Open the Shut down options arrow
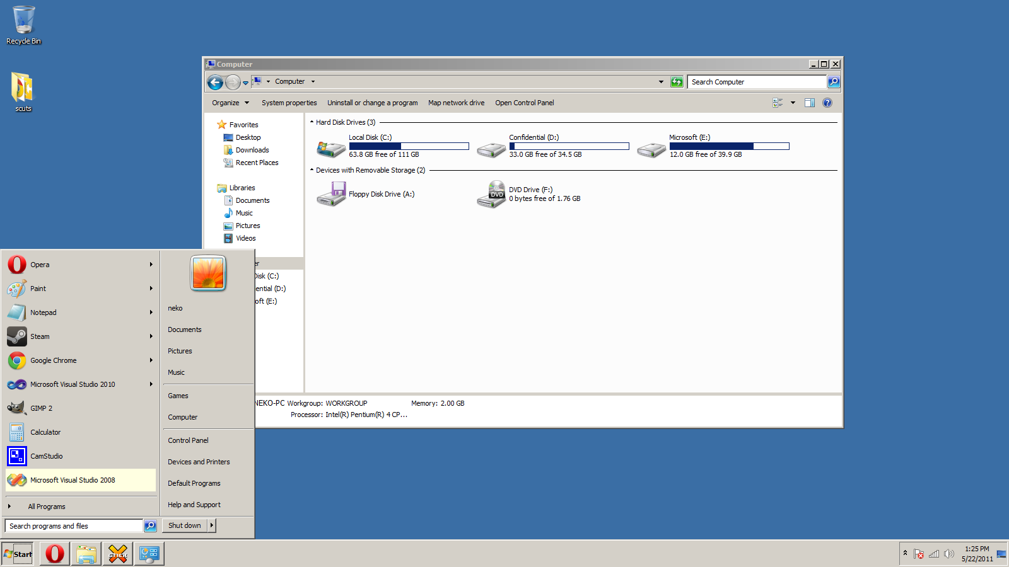Screen dimensions: 1009x567 click(212, 525)
